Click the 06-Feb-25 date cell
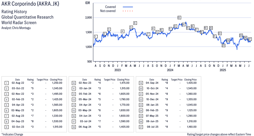The height and width of the screenshot is (136, 254). tap(152, 110)
